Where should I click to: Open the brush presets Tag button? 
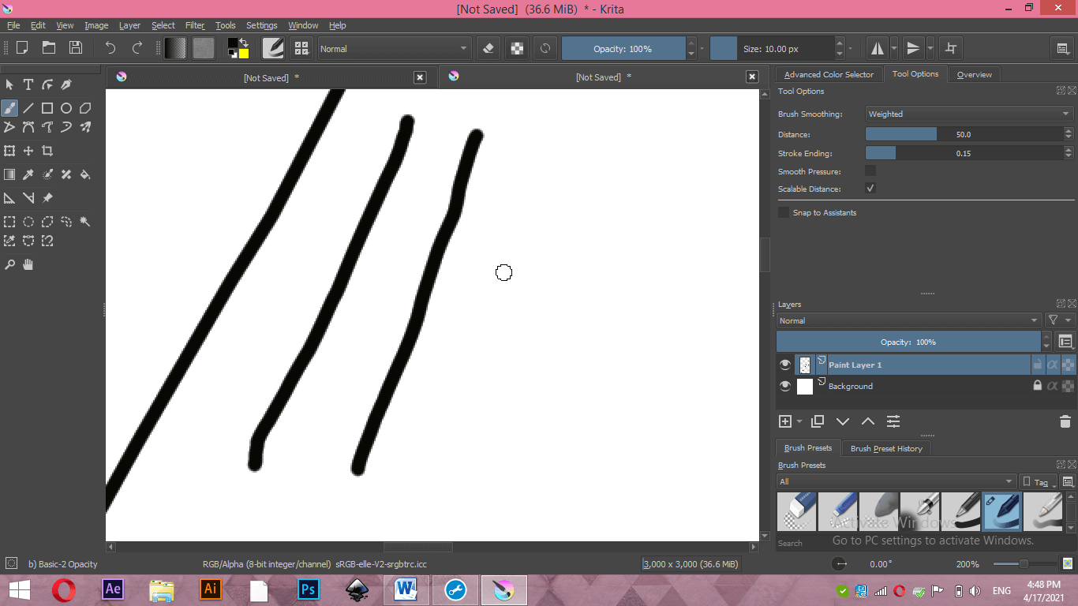1038,481
